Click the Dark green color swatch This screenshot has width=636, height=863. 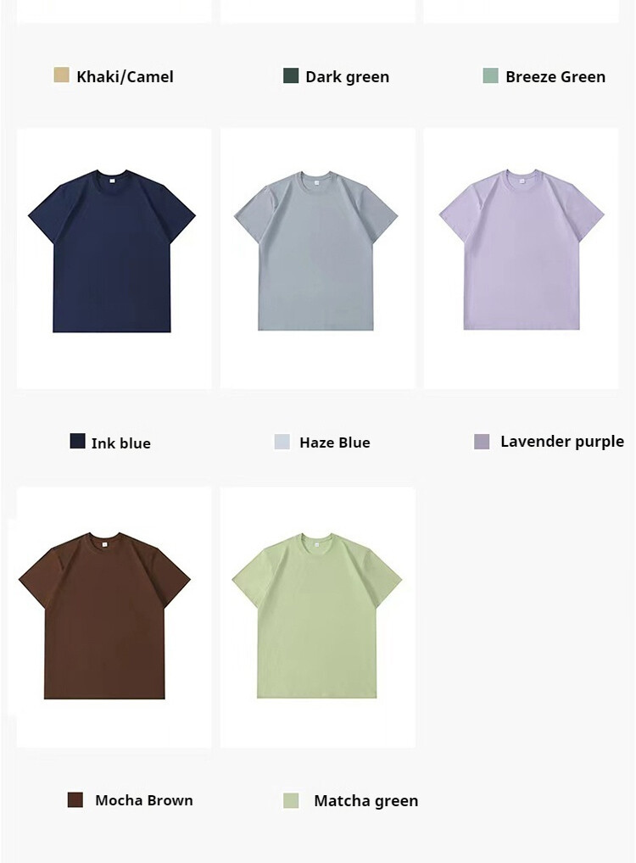[x=291, y=75]
